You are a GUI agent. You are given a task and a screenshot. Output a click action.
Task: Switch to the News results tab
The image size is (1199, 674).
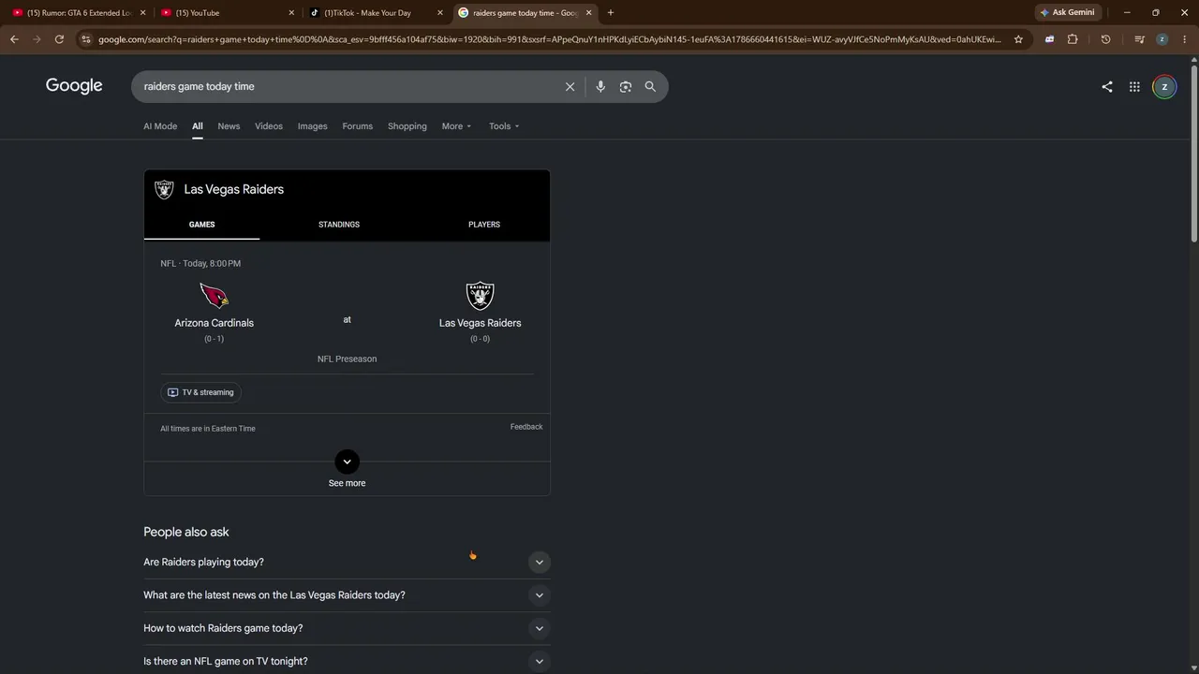[229, 126]
